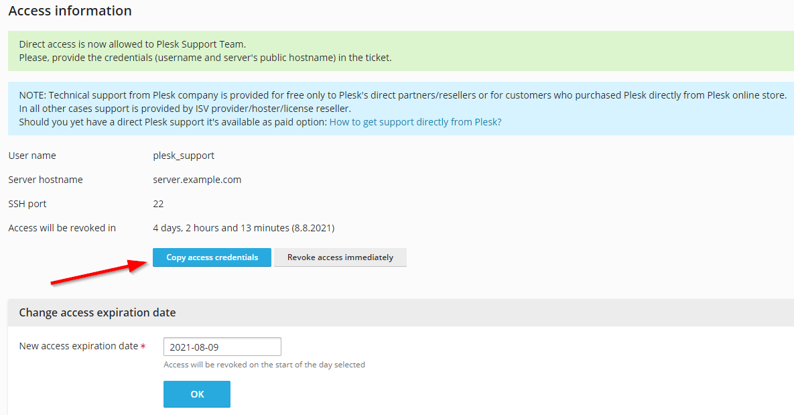The width and height of the screenshot is (794, 415).
Task: Click the Copy access credentials button
Action: 211,257
